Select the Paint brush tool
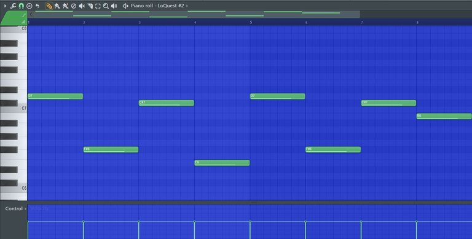472x239 pixels. [x=57, y=6]
